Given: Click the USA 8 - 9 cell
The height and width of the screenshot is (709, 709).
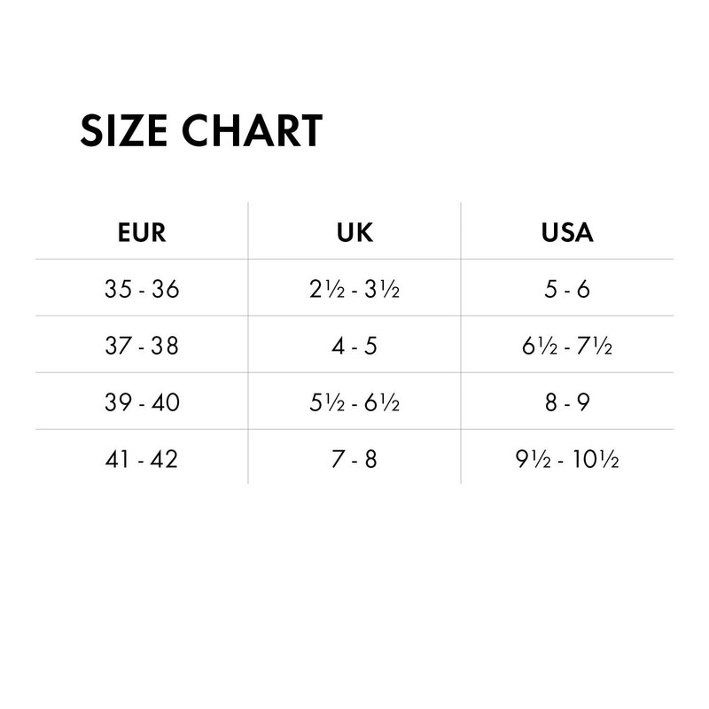Looking at the screenshot, I should [x=567, y=402].
